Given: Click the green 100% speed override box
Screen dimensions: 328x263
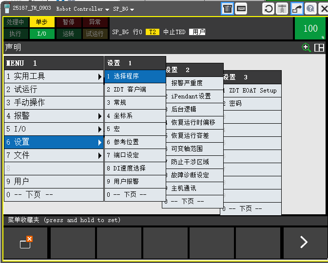Looking at the screenshot, I should 310,28.
